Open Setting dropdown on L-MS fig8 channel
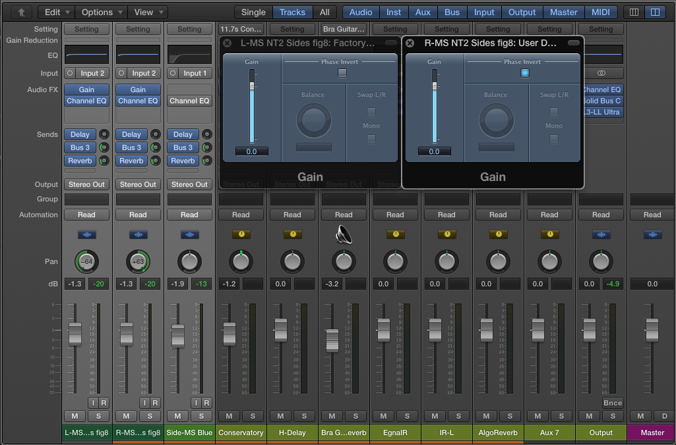Image resolution: width=676 pixels, height=445 pixels. point(86,29)
